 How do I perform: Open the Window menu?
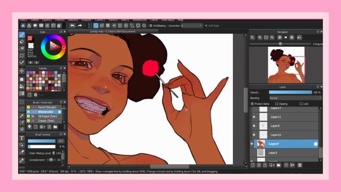(140, 20)
